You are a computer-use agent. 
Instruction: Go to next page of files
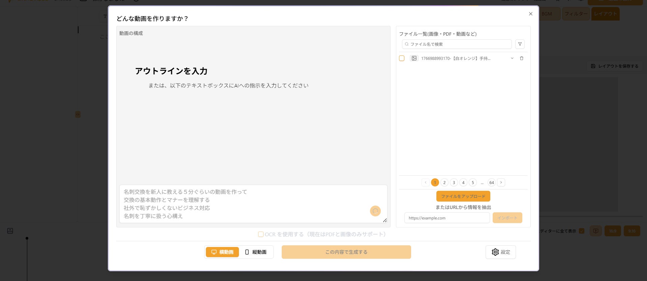coord(501,182)
